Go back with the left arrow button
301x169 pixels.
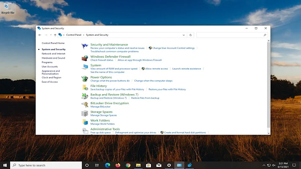click(40, 35)
